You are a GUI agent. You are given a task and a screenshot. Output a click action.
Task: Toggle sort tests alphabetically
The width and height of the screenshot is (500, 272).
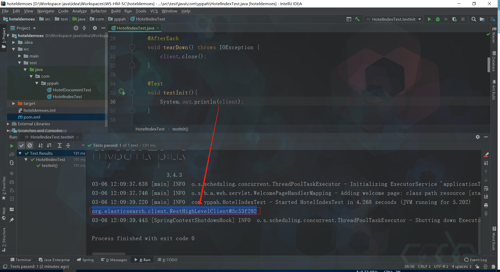pos(41,145)
